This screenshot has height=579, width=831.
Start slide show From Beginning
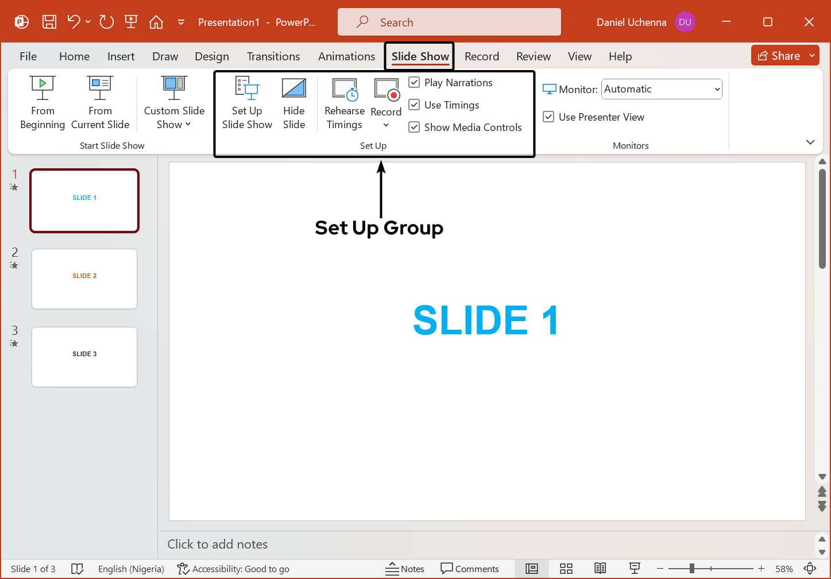tap(42, 103)
